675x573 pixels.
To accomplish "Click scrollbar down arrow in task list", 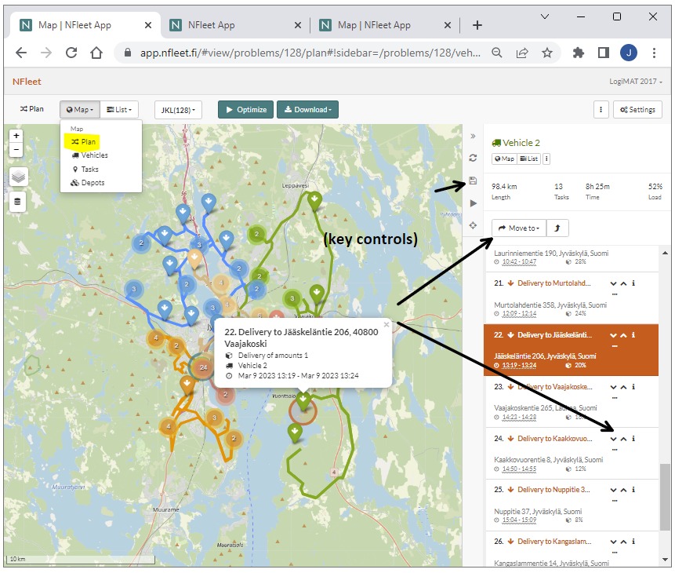I will (x=665, y=560).
